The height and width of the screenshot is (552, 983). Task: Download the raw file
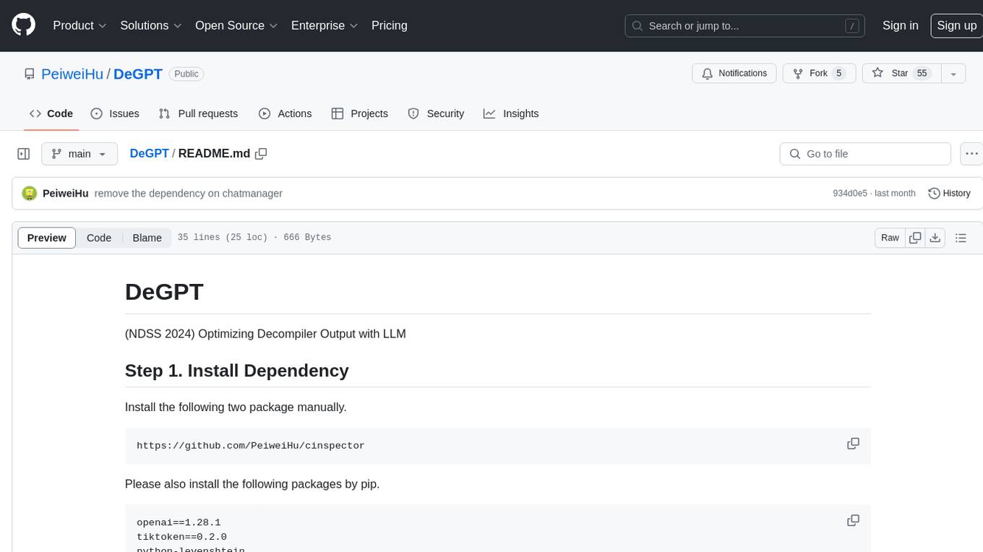pyautogui.click(x=935, y=238)
